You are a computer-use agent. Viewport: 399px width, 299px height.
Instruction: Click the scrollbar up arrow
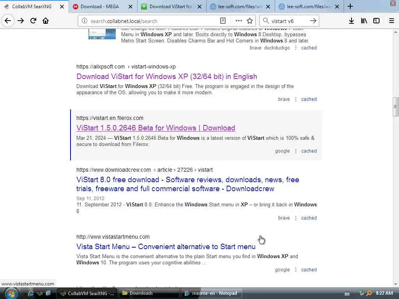pos(395,32)
